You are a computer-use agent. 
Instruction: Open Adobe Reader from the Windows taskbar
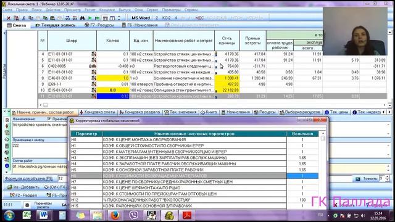point(187,215)
